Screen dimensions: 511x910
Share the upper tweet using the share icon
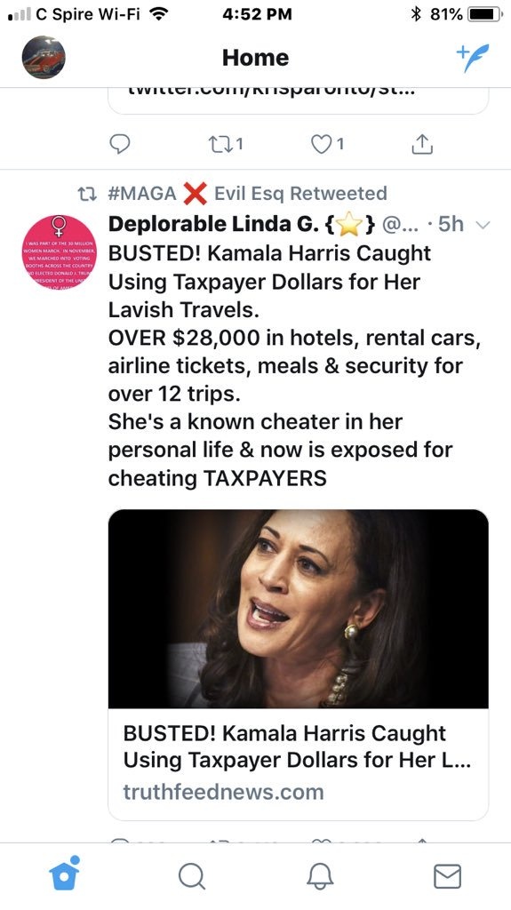(422, 144)
